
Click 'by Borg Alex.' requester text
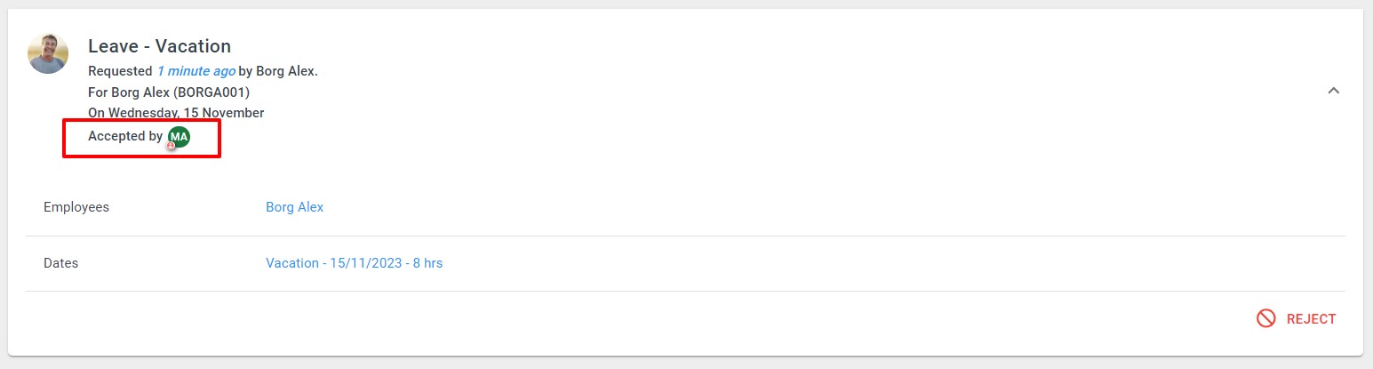278,71
